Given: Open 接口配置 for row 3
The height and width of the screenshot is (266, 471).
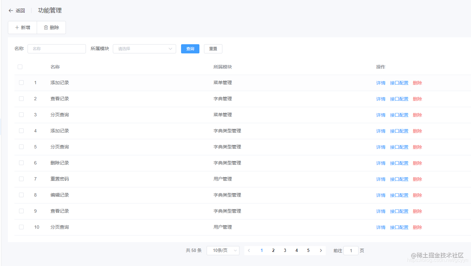Looking at the screenshot, I should pos(399,115).
